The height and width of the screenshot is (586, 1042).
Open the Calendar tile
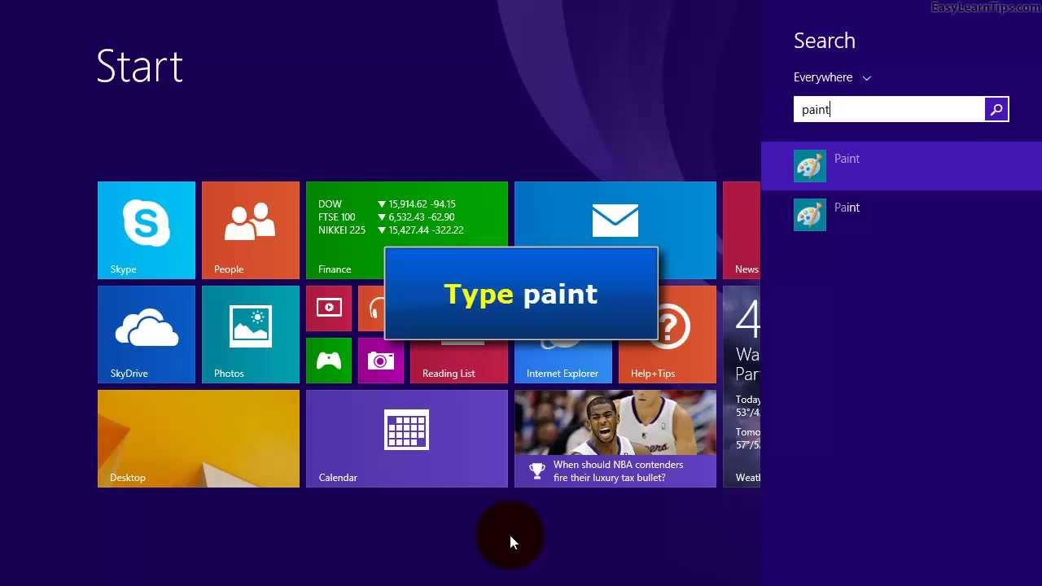click(407, 439)
